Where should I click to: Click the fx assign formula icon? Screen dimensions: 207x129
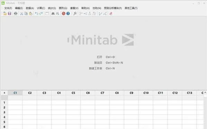tap(75, 14)
